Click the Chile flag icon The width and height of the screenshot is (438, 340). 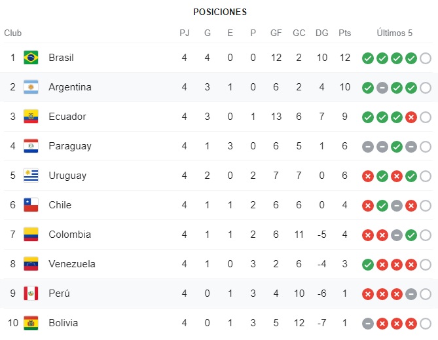pyautogui.click(x=31, y=205)
